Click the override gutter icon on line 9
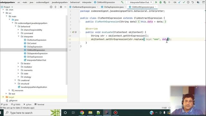Image resolution: width=206 pixels, height=116 pixels. click(x=73, y=32)
